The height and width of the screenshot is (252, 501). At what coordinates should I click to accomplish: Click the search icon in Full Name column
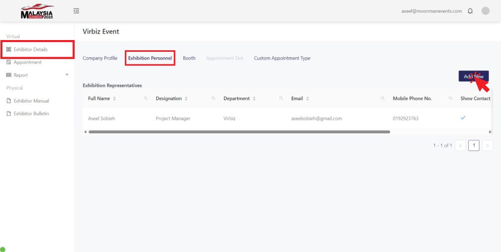[146, 99]
